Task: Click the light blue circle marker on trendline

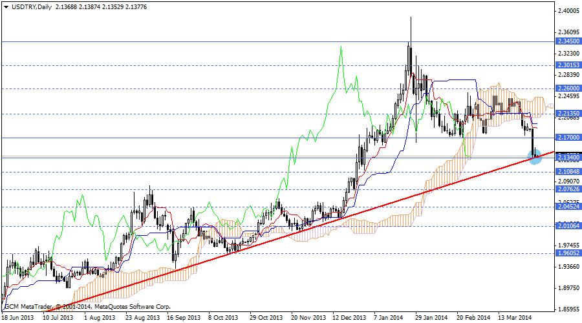Action: (x=535, y=157)
